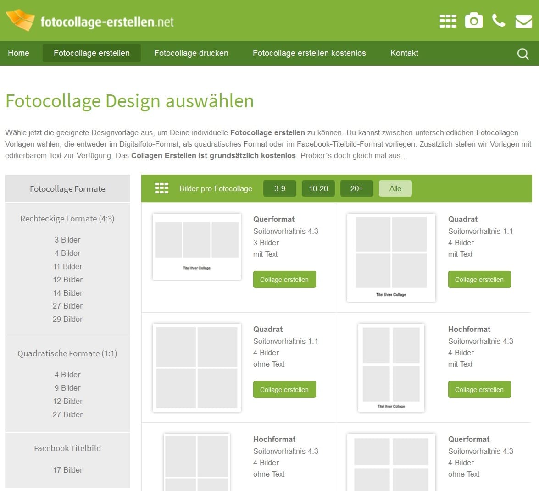This screenshot has width=539, height=491.
Task: Click grid icon beside Bilder pro Fotocollage
Action: tap(161, 188)
